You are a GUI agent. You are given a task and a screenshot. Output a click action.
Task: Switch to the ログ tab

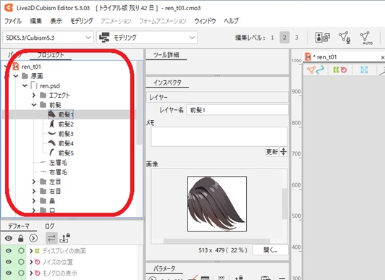tap(50, 226)
